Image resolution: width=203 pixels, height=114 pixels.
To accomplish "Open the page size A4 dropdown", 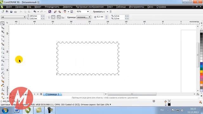I will (25, 17).
